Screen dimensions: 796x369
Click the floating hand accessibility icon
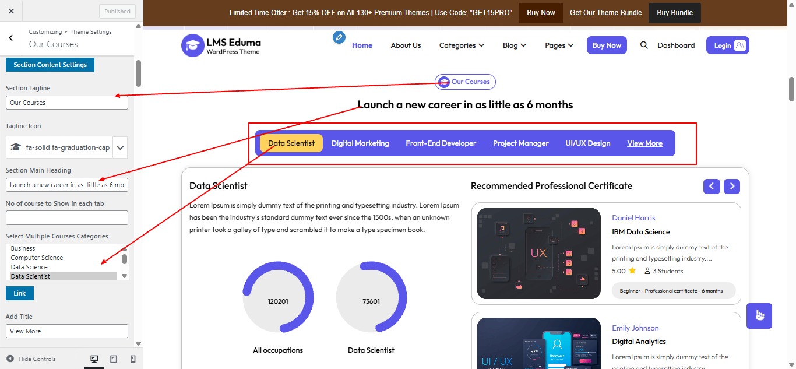(x=759, y=316)
